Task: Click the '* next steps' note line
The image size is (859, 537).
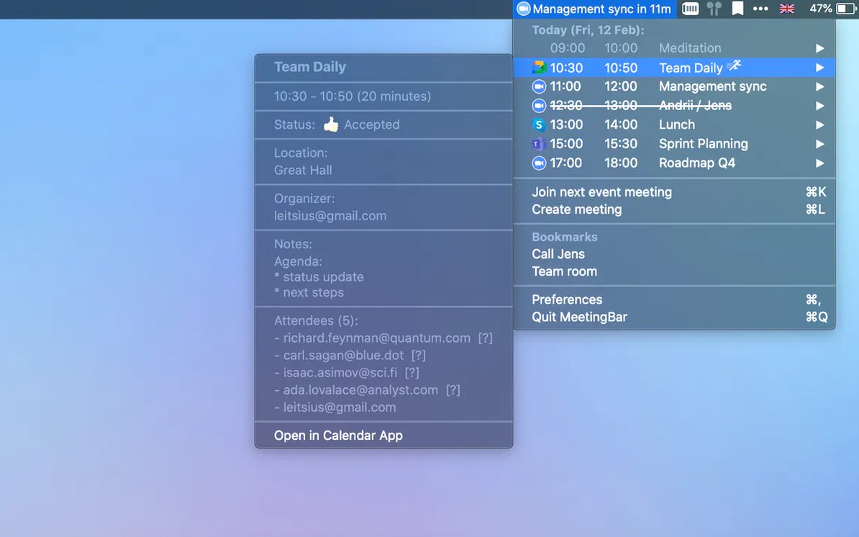Action: 309,292
